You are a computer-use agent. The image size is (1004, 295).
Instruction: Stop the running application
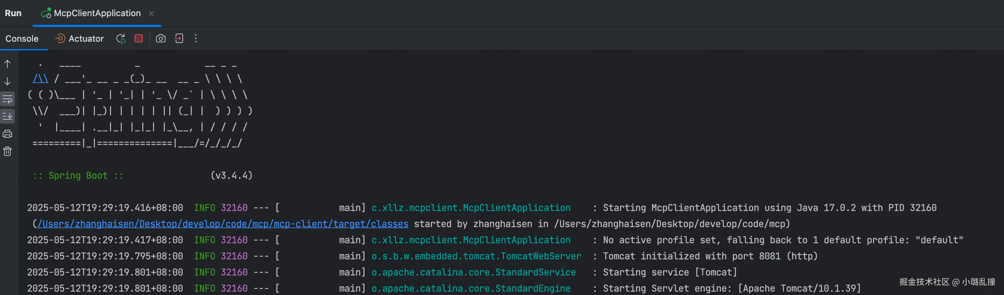[138, 39]
